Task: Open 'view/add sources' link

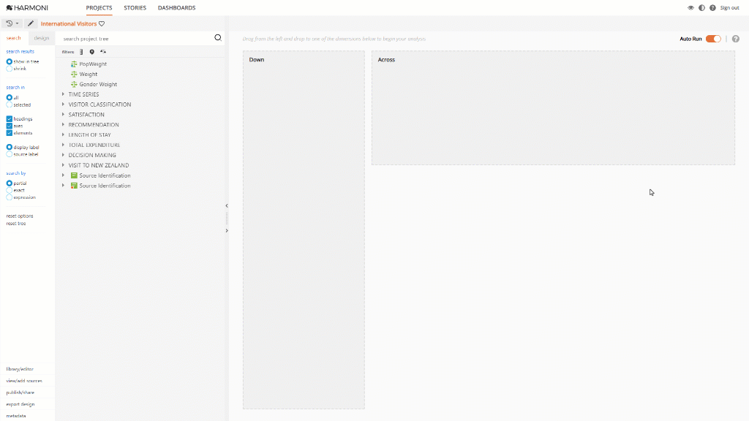Action: (x=24, y=381)
